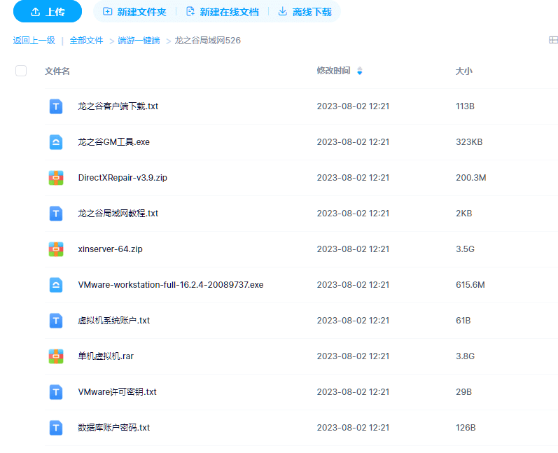Screen dimensions: 558x453
Task: Tick the select-all checkbox in the header
Action: tap(21, 71)
